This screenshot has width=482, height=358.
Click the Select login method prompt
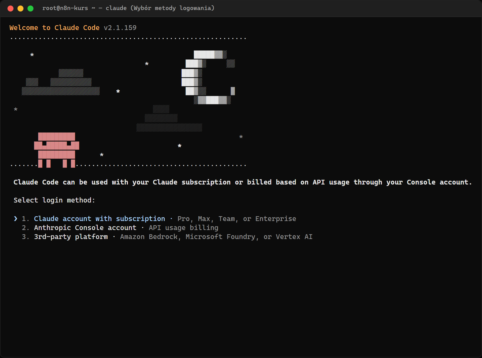pyautogui.click(x=54, y=200)
